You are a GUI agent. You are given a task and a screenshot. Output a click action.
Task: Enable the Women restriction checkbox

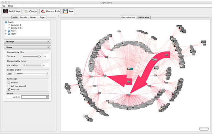click(9, 82)
